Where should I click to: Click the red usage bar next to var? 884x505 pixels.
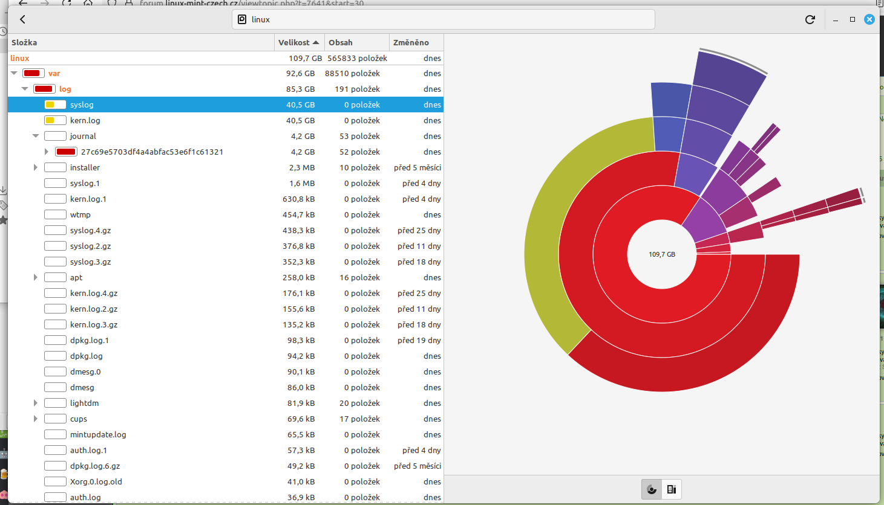pyautogui.click(x=32, y=73)
